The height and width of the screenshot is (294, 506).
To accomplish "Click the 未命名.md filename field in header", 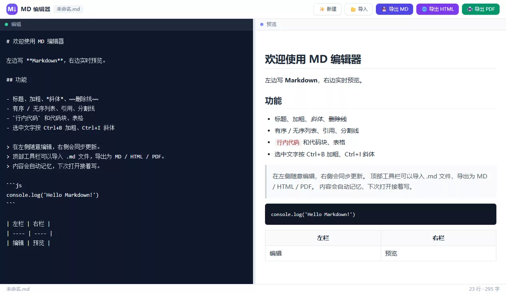I will [x=68, y=9].
